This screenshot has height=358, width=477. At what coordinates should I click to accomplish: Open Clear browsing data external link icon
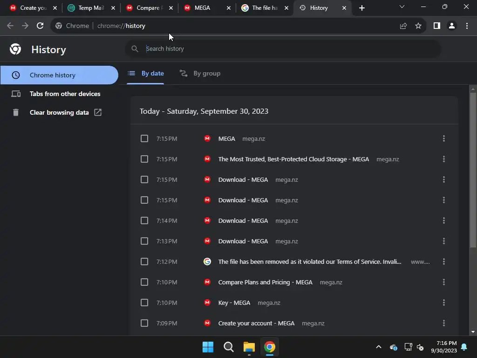click(98, 112)
